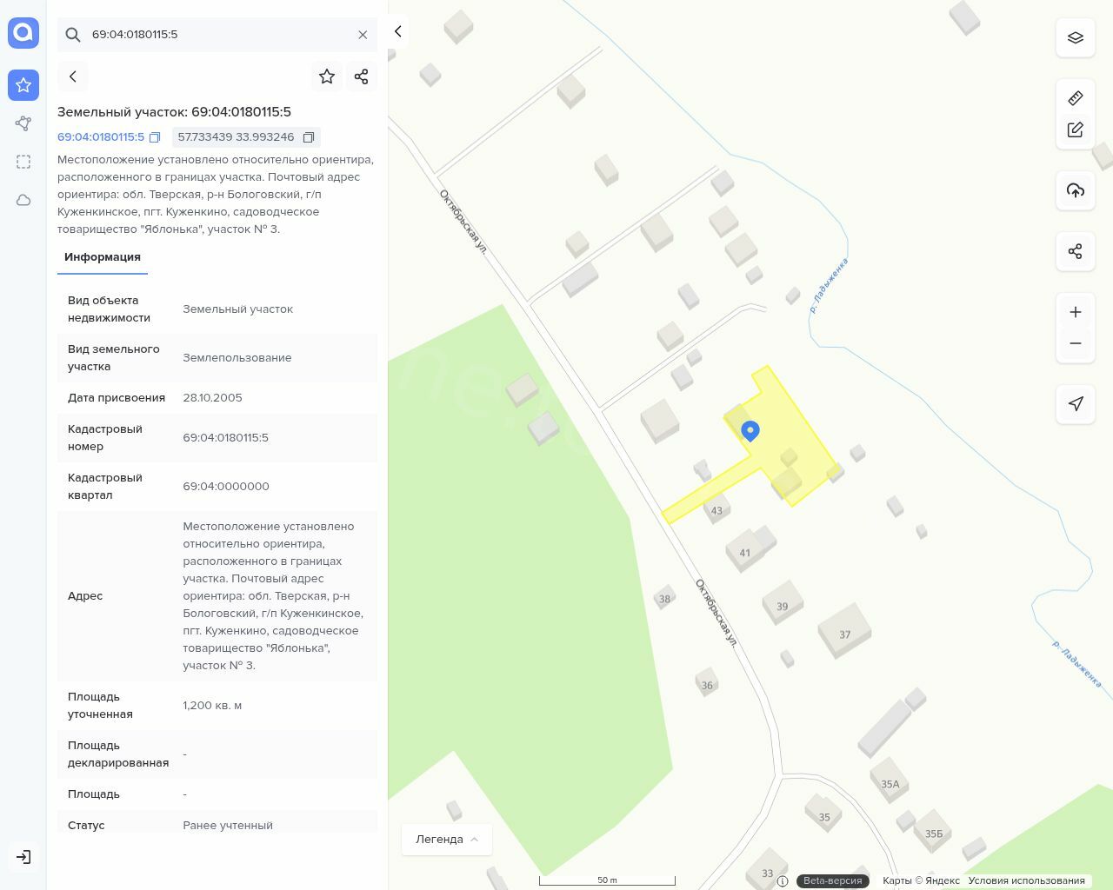Collapse the left information panel

click(x=397, y=31)
